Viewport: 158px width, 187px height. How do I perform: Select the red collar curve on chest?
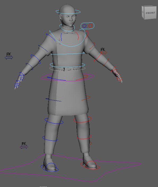(x=77, y=36)
